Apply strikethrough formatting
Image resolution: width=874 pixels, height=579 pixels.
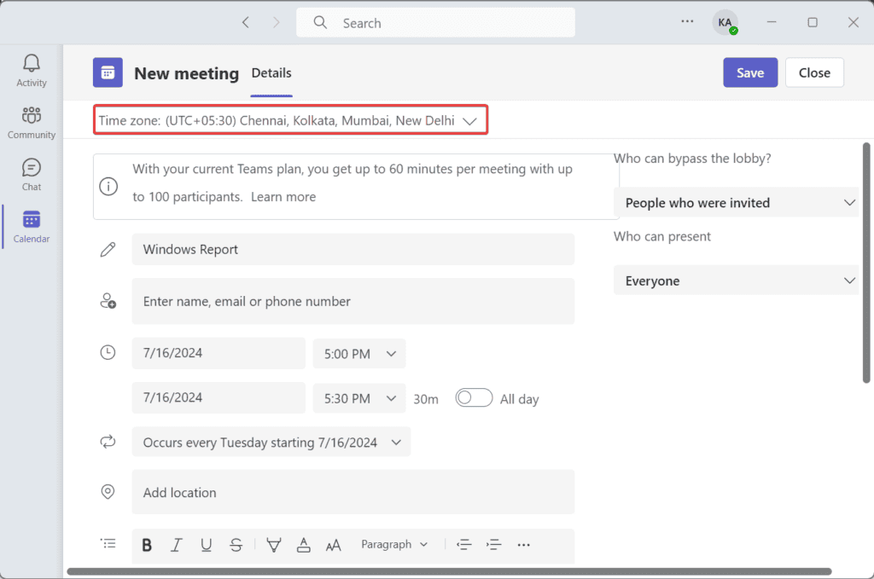(236, 545)
